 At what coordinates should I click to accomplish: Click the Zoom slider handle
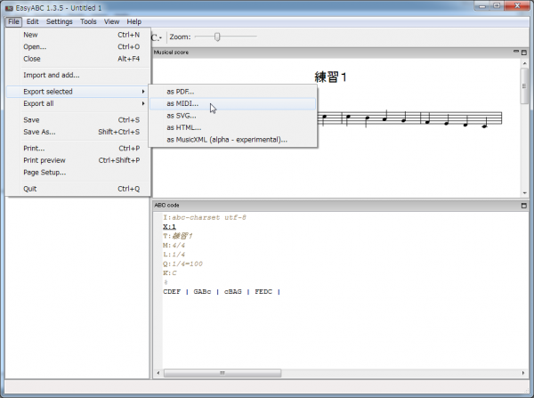[x=216, y=37]
